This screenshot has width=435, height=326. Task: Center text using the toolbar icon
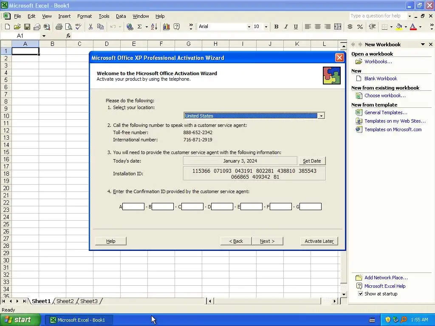(318, 27)
